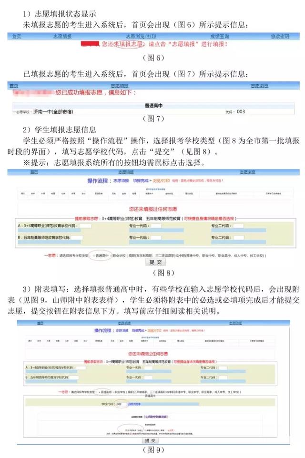This screenshot has width=305, height=458.
Task: Select 普通高中 radio option in Figure 9
Action: (100, 392)
